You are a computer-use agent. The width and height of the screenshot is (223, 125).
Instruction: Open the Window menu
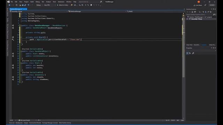pyautogui.click(x=69, y=2)
